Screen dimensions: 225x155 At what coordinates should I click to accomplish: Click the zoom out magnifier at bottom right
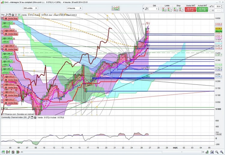coord(217,152)
